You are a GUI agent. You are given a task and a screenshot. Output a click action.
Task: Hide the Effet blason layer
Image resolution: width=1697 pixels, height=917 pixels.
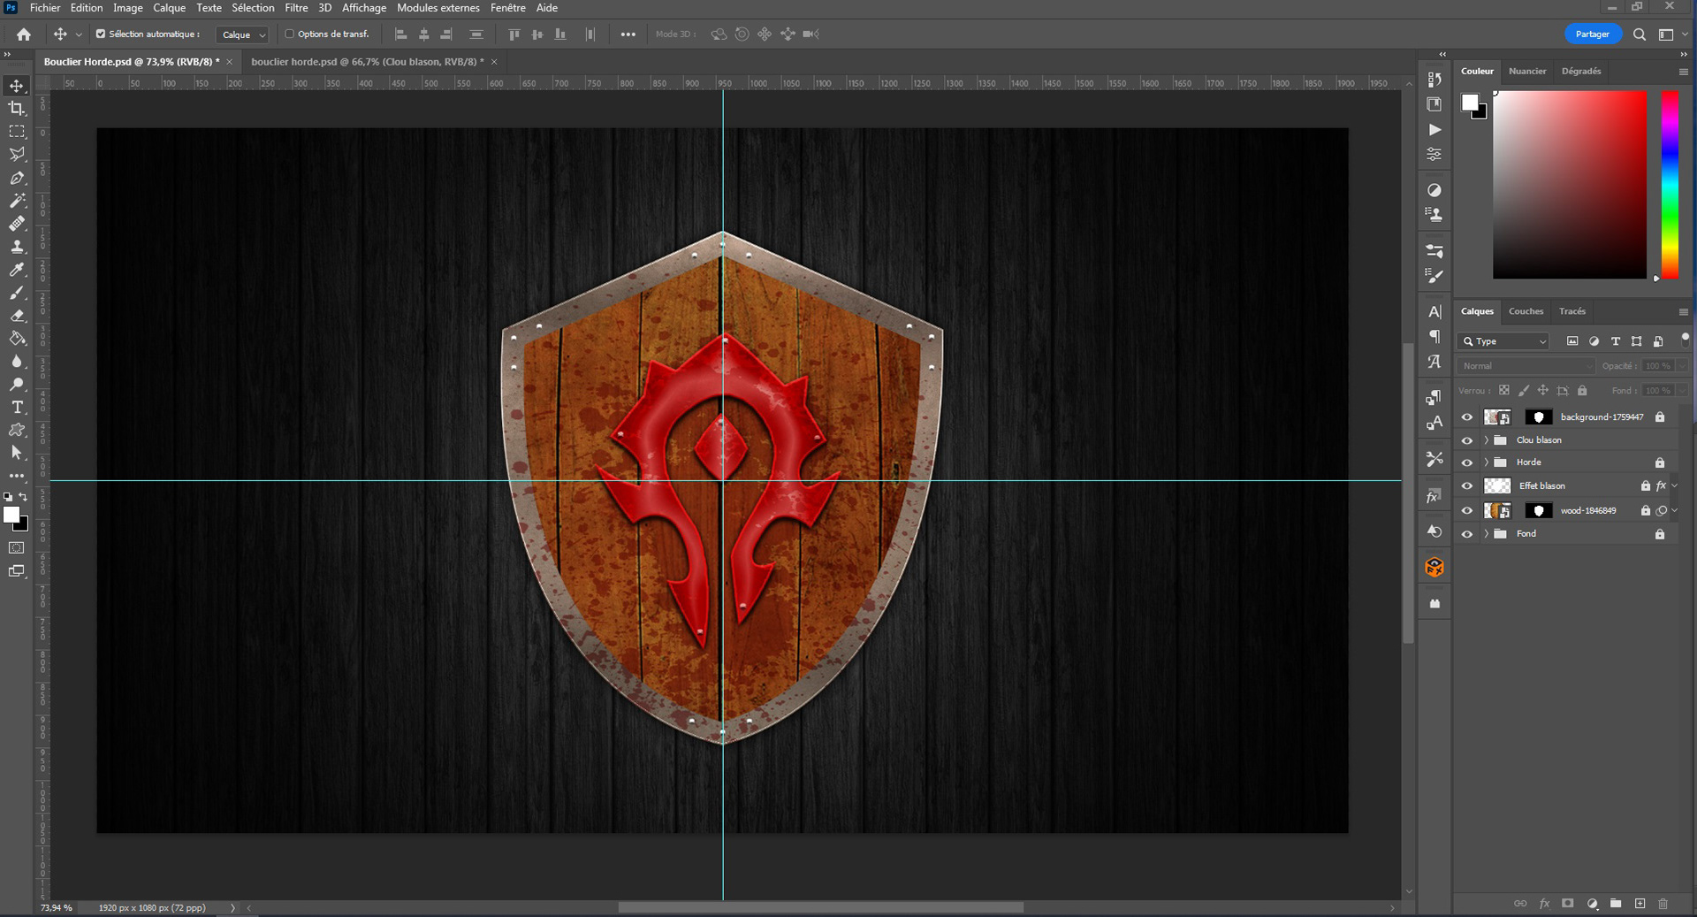coord(1467,486)
